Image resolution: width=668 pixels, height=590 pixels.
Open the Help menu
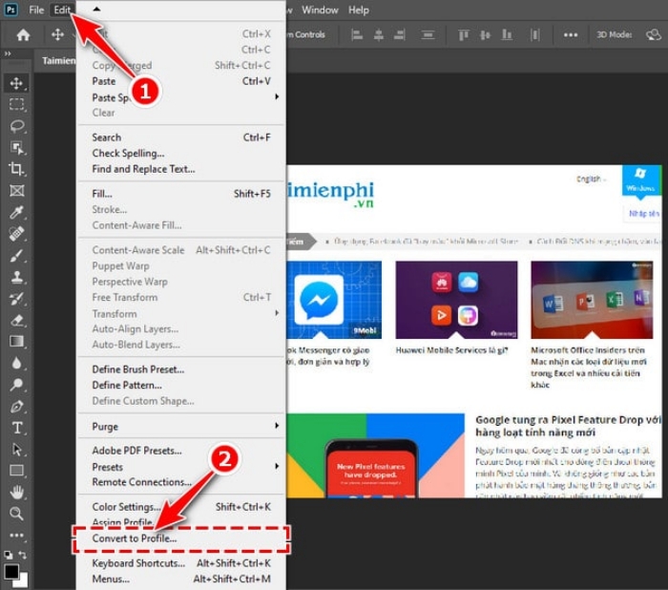pos(359,10)
